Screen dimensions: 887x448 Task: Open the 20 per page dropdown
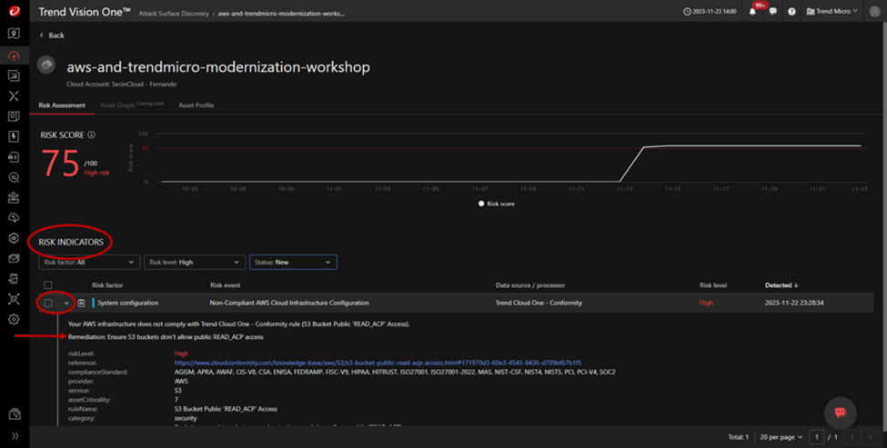pyautogui.click(x=781, y=437)
